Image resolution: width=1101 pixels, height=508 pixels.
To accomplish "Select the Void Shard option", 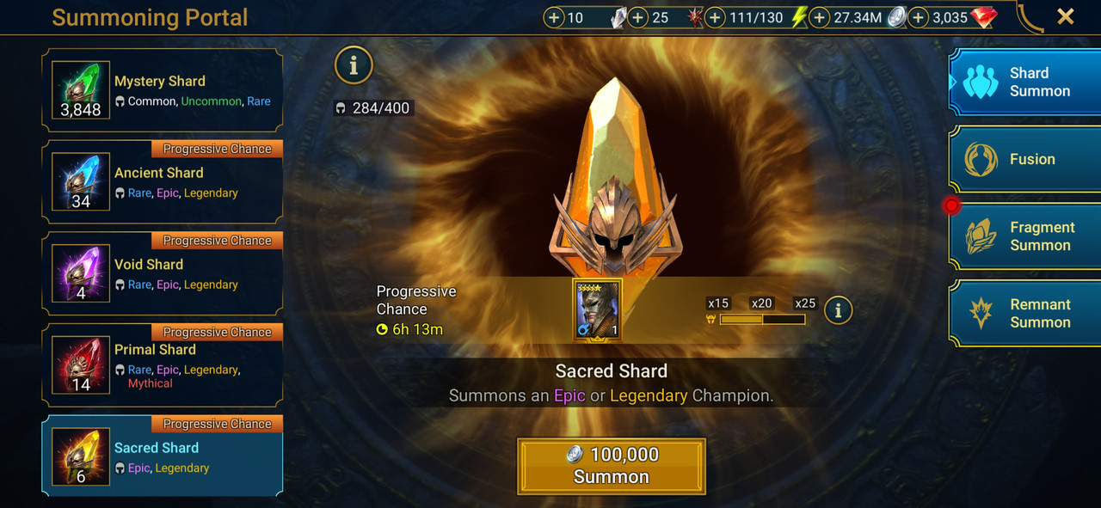I will (x=163, y=273).
